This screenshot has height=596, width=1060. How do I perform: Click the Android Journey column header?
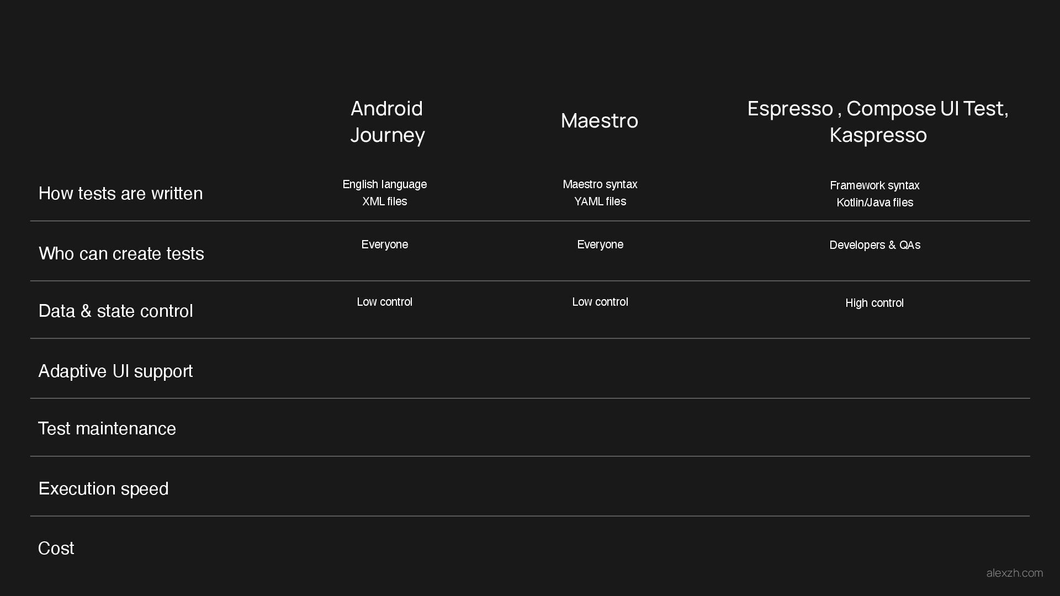coord(387,121)
